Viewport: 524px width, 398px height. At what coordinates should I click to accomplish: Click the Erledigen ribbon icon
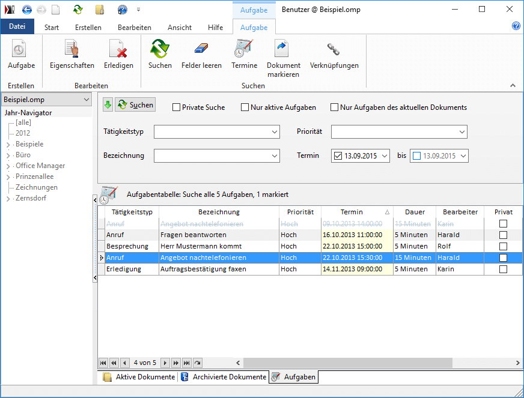pos(118,49)
